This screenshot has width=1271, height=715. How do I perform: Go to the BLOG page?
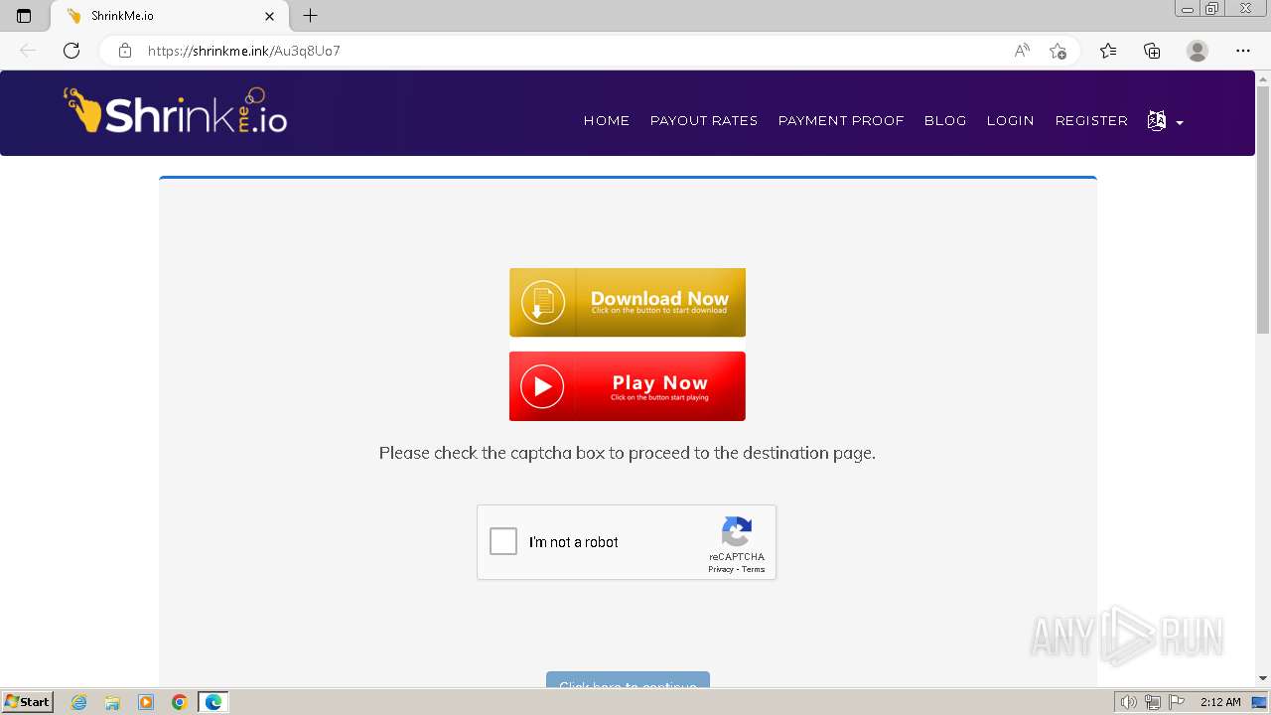pos(945,120)
